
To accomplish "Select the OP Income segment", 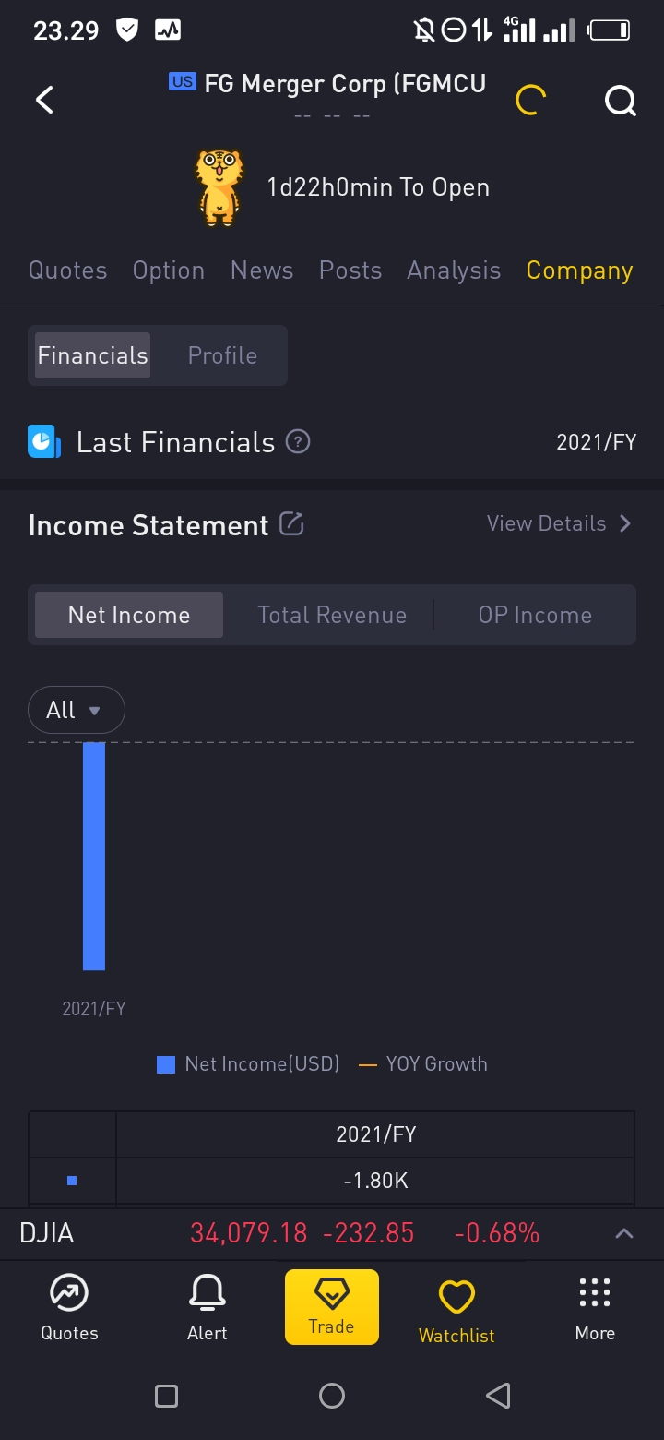I will point(535,615).
